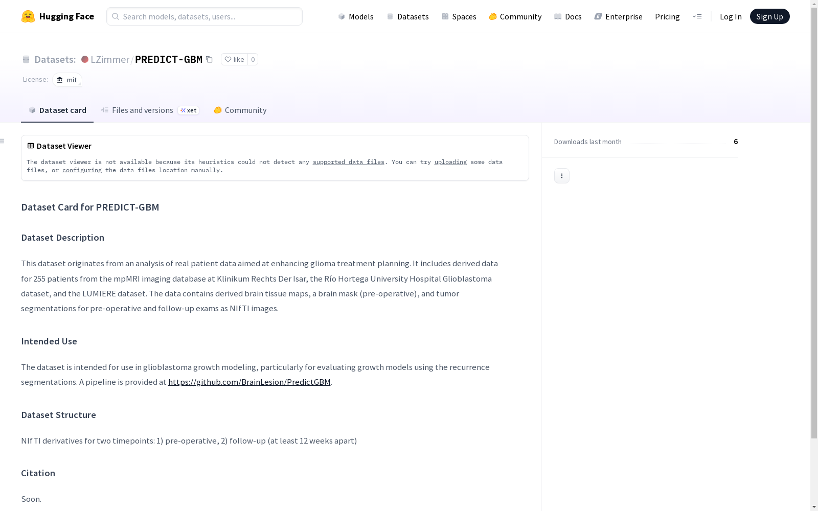Open the Spaces nav item
The width and height of the screenshot is (818, 511).
459,16
